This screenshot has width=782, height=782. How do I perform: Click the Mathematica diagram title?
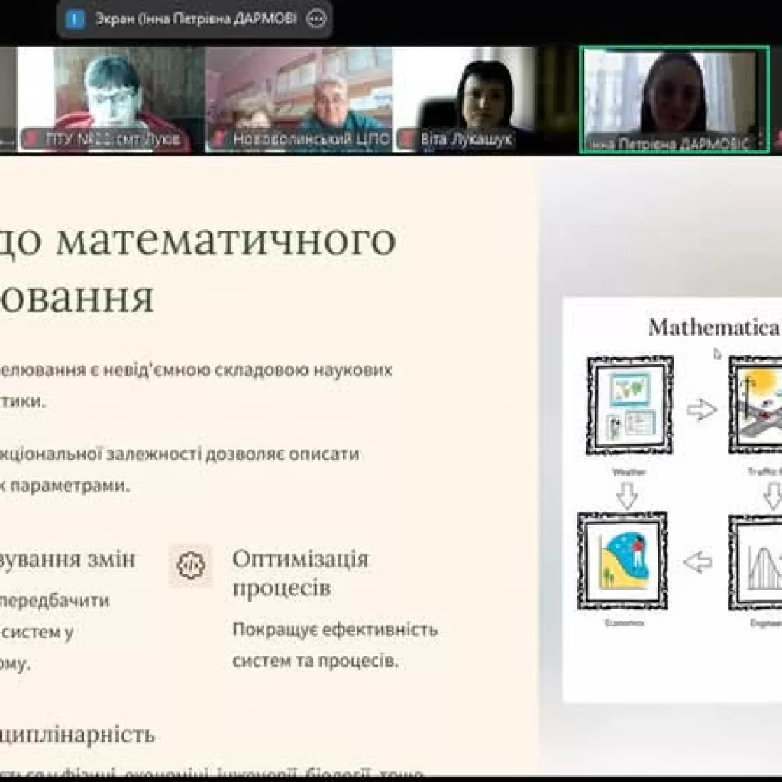click(x=713, y=328)
